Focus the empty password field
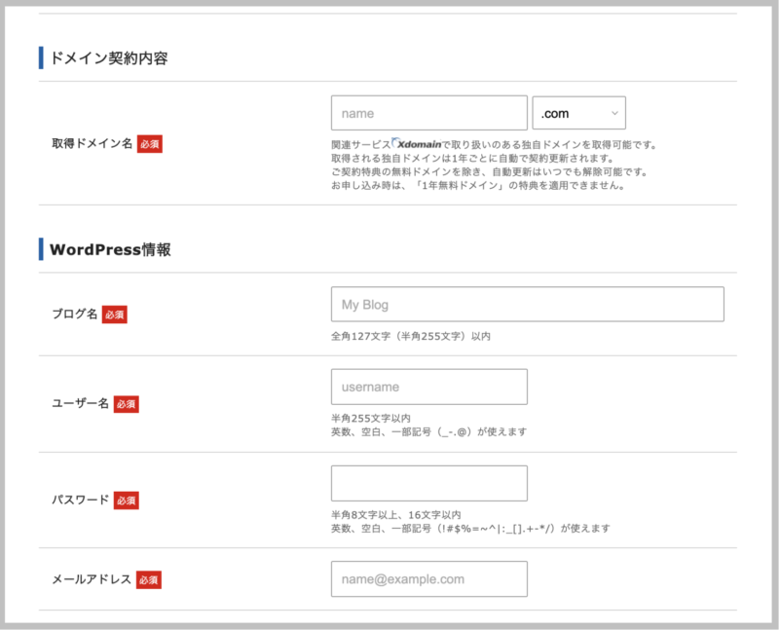Screen dimensions: 779x630 (x=428, y=483)
